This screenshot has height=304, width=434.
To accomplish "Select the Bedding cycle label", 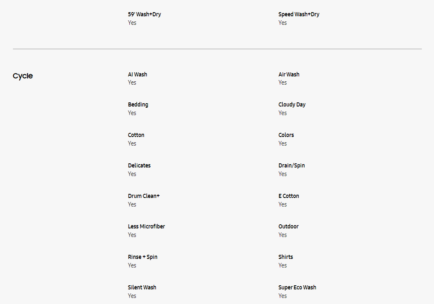I will pyautogui.click(x=138, y=104).
